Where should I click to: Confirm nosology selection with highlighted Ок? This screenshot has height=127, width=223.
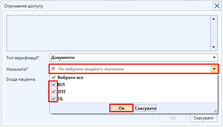tap(121, 108)
